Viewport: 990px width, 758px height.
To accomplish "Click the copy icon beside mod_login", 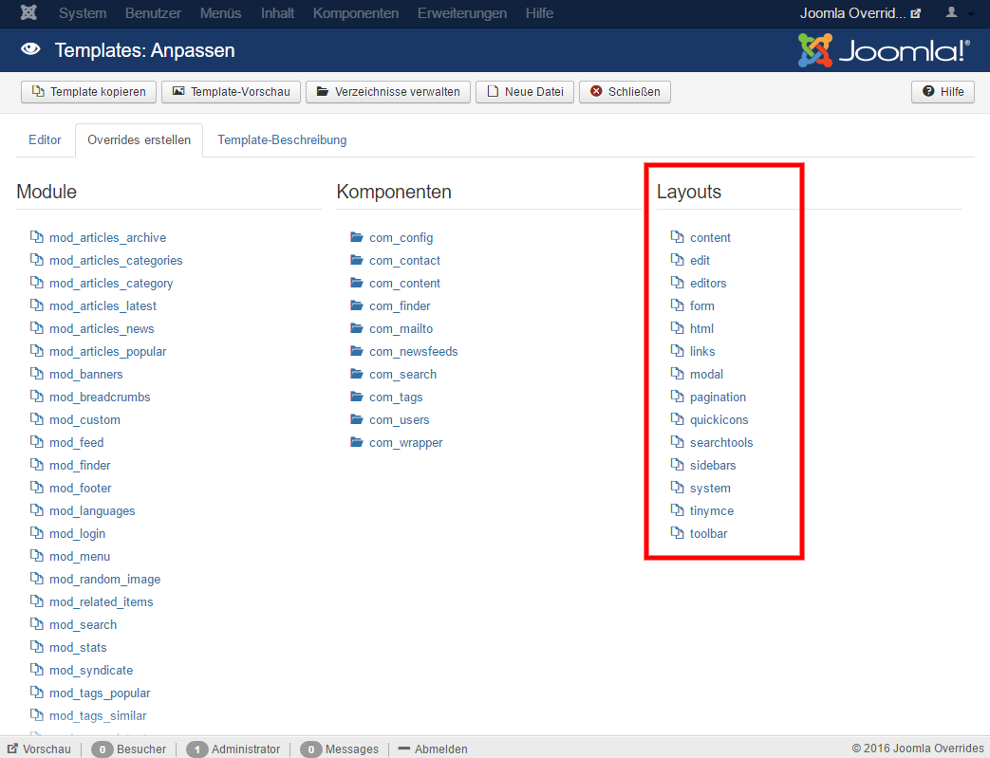I will (x=36, y=533).
